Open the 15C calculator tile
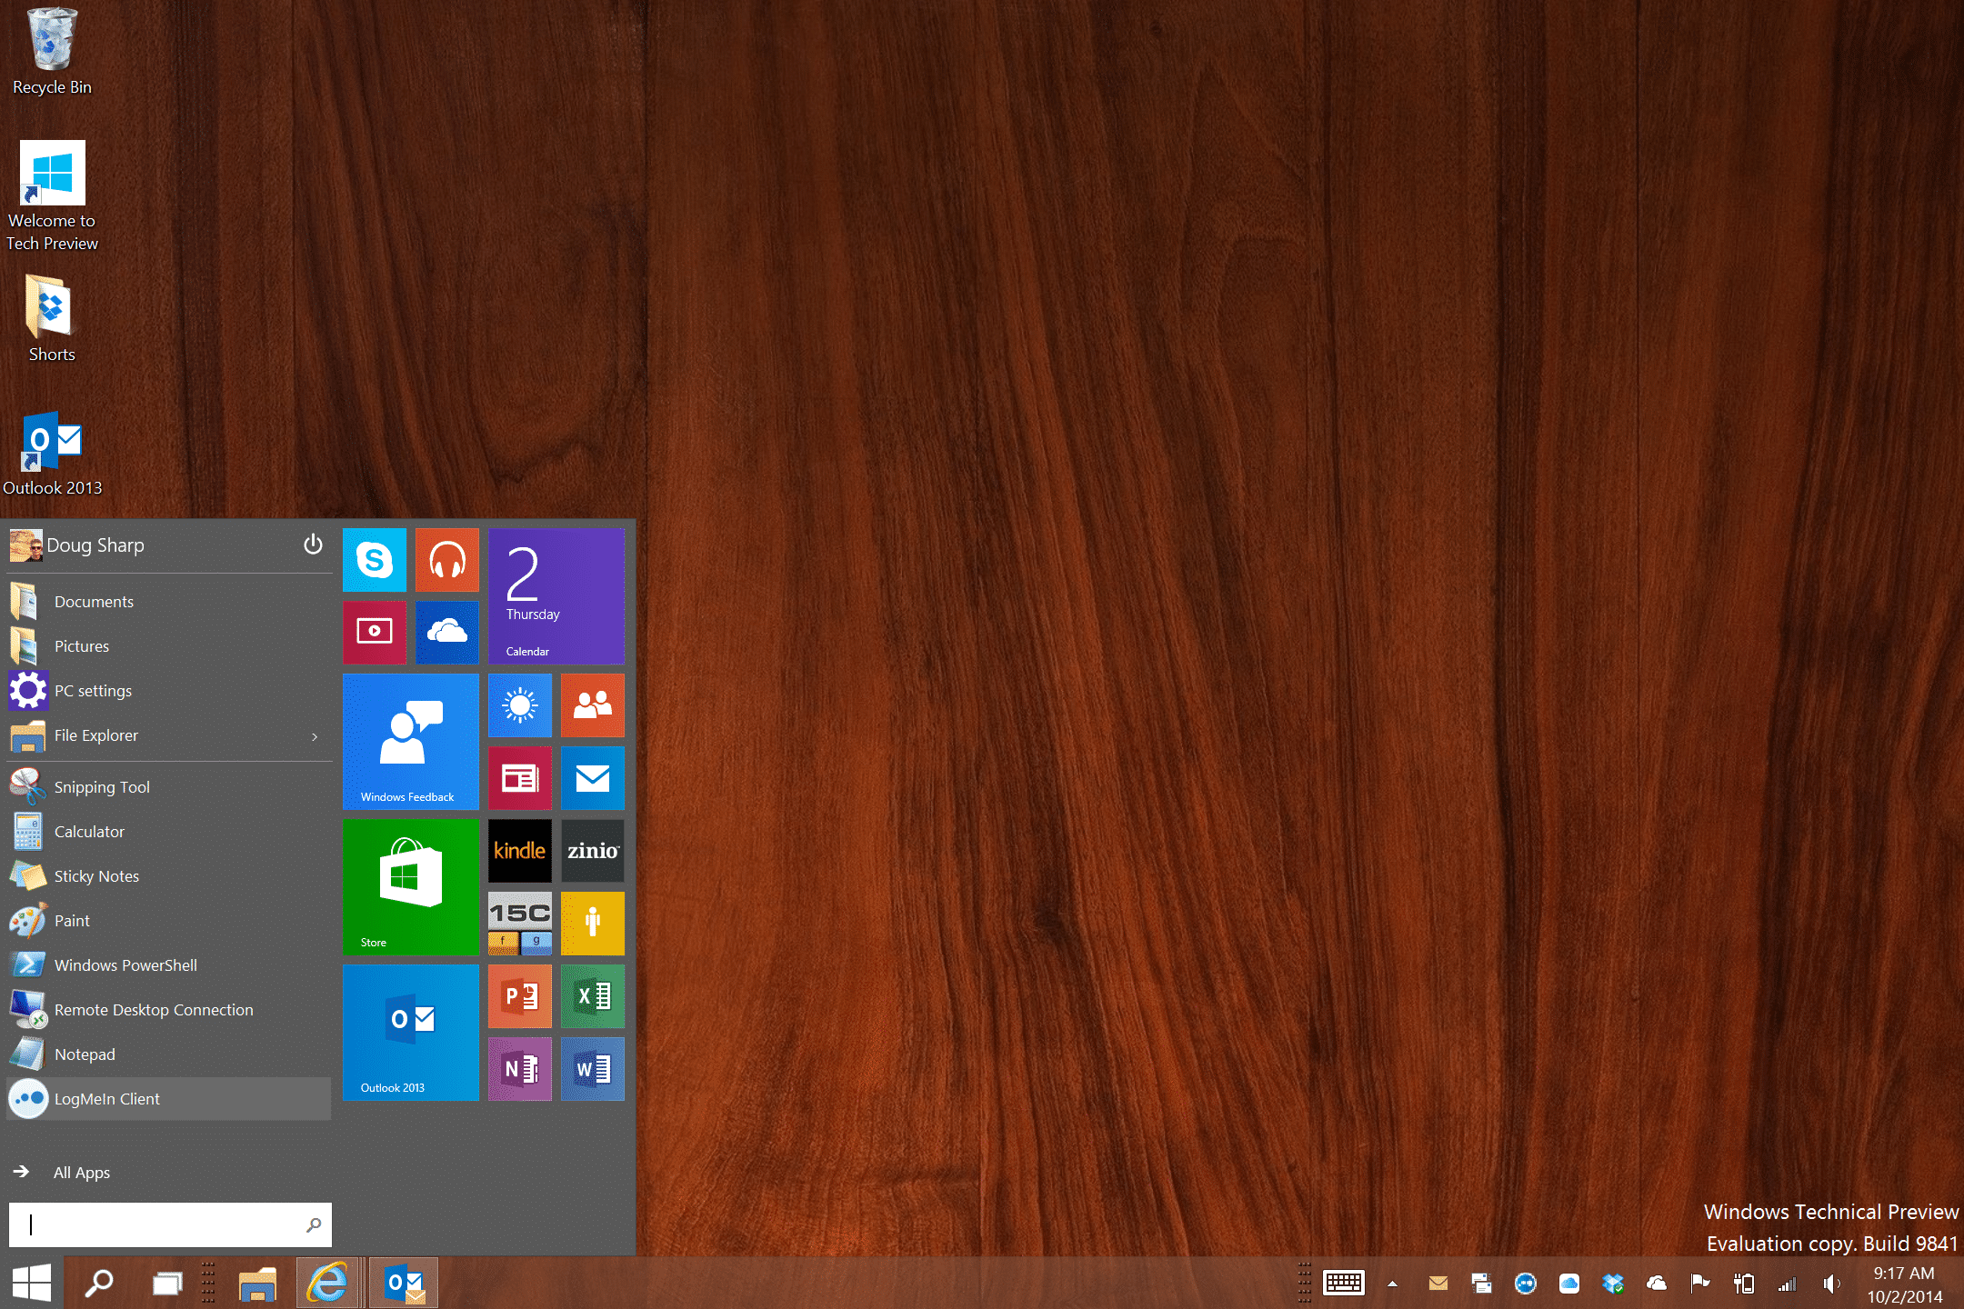1964x1309 pixels. click(520, 924)
